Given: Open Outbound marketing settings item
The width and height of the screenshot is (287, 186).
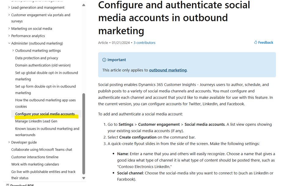Looking at the screenshot, I should click(x=38, y=50).
